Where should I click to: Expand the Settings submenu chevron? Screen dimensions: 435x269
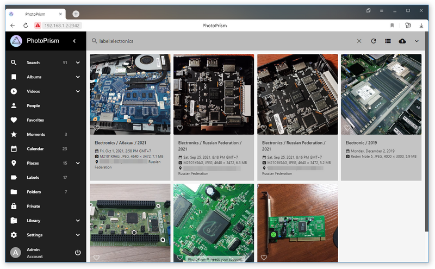click(x=78, y=235)
